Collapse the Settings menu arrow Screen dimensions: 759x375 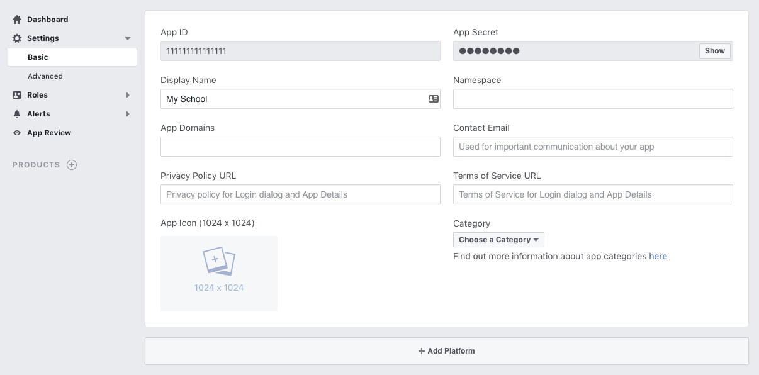point(128,38)
